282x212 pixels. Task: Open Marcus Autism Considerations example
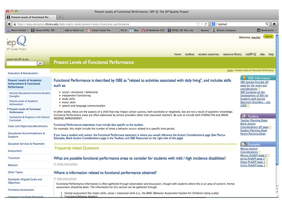(249, 150)
